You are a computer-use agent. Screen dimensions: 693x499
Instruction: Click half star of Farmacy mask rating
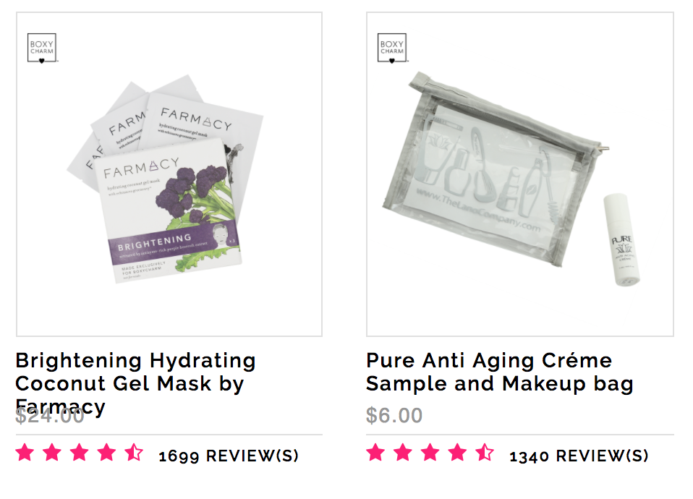pyautogui.click(x=134, y=453)
